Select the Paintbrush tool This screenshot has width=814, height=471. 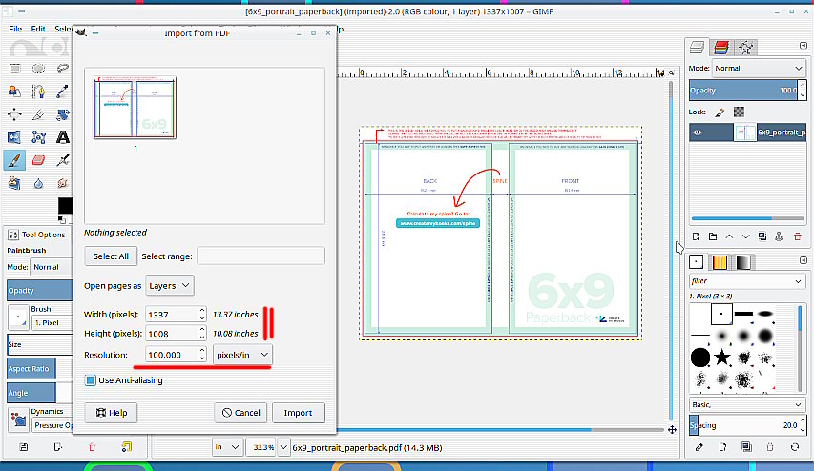14,160
